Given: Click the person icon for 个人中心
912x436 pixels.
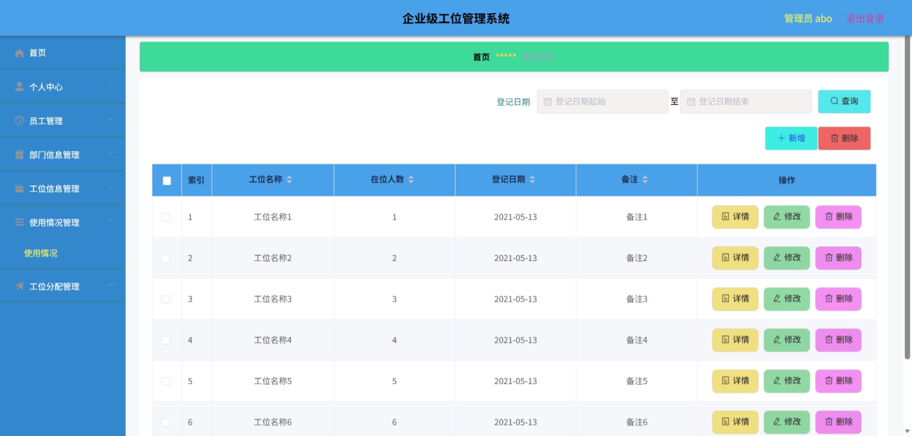Looking at the screenshot, I should pos(19,87).
